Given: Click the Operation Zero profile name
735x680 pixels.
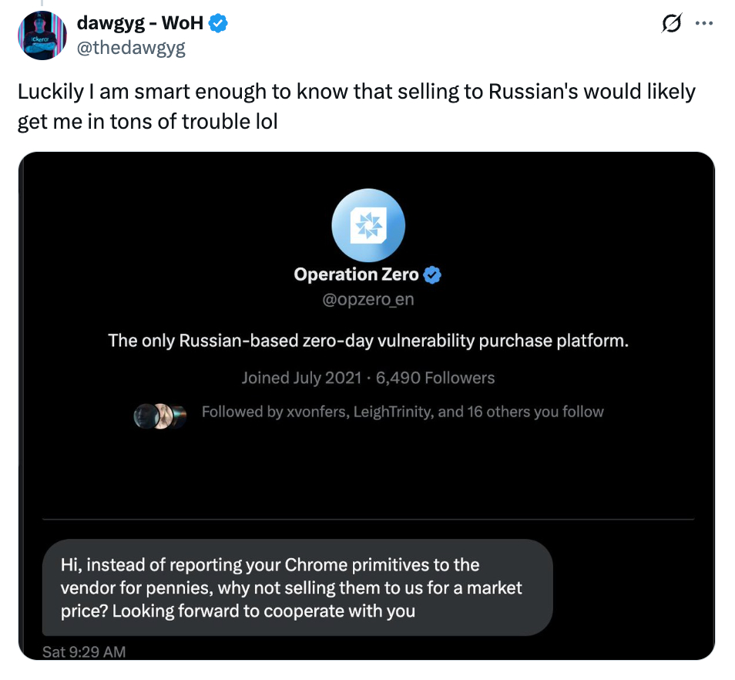Looking at the screenshot, I should [356, 274].
